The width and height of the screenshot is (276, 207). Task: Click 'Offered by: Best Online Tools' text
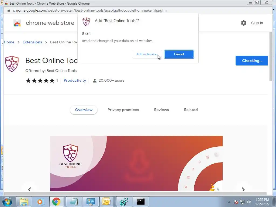click(51, 71)
